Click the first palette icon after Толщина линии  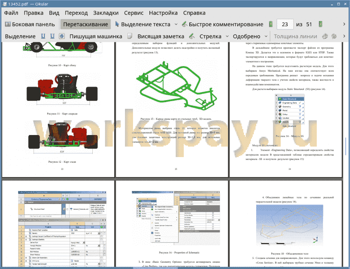point(325,36)
